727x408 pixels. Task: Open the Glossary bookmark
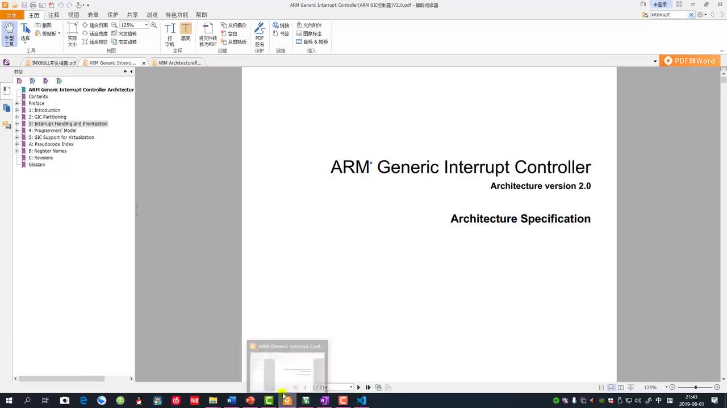(x=37, y=164)
